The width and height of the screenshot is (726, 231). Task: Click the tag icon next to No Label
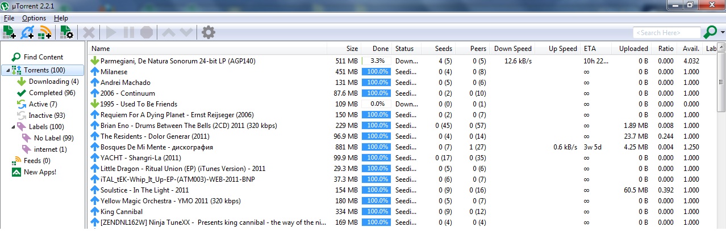pyautogui.click(x=27, y=138)
